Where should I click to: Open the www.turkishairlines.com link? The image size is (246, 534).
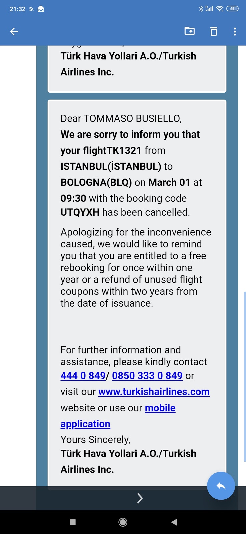(154, 392)
